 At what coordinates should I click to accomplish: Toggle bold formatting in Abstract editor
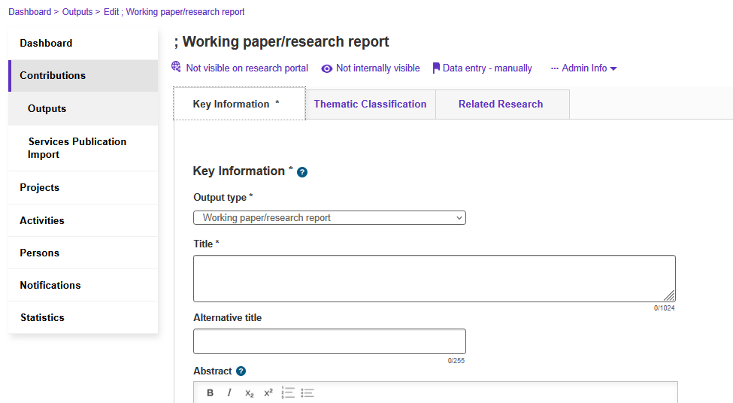tap(211, 392)
